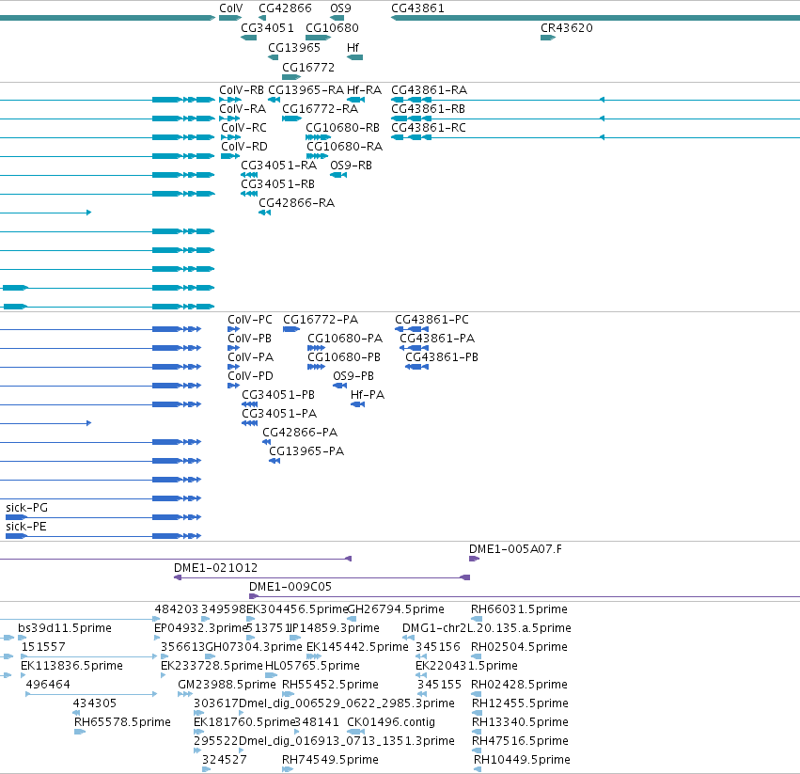Viewport: 800px width, 774px height.
Task: Select the CG43861-PC protein label
Action: point(431,320)
